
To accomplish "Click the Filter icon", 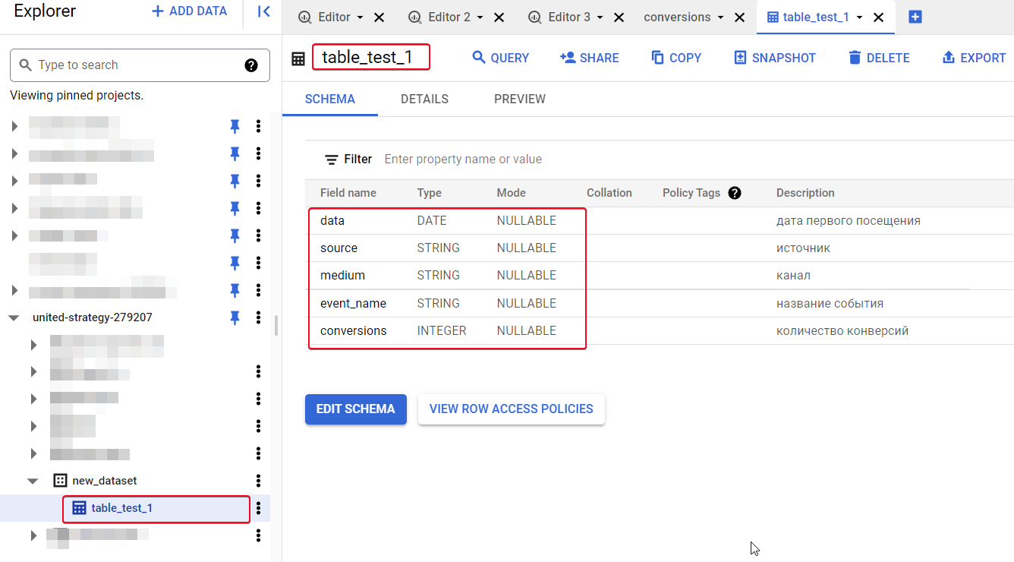I will click(332, 159).
